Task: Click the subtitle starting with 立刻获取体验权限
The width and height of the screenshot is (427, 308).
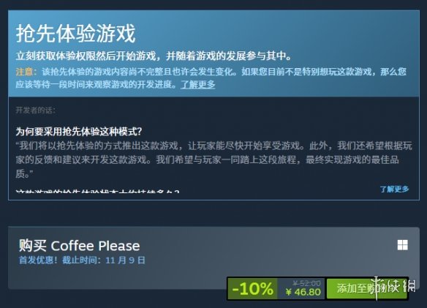Action: point(154,56)
